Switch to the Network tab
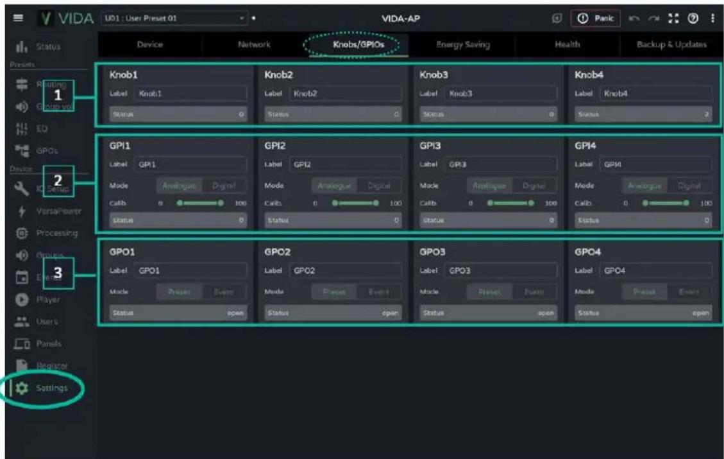This screenshot has width=724, height=459. [254, 44]
